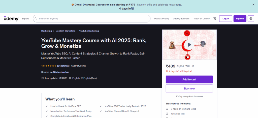Viewport: 258px width, 118px height.
Task: Open the Content Marketing breadcrumb
Action: 65,31
